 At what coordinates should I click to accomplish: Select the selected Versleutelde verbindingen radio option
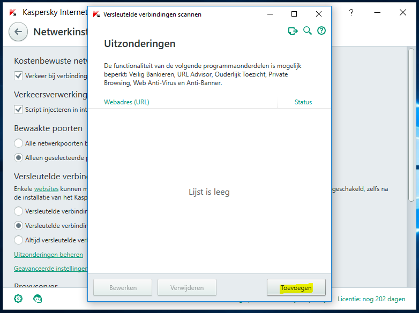pyautogui.click(x=18, y=225)
